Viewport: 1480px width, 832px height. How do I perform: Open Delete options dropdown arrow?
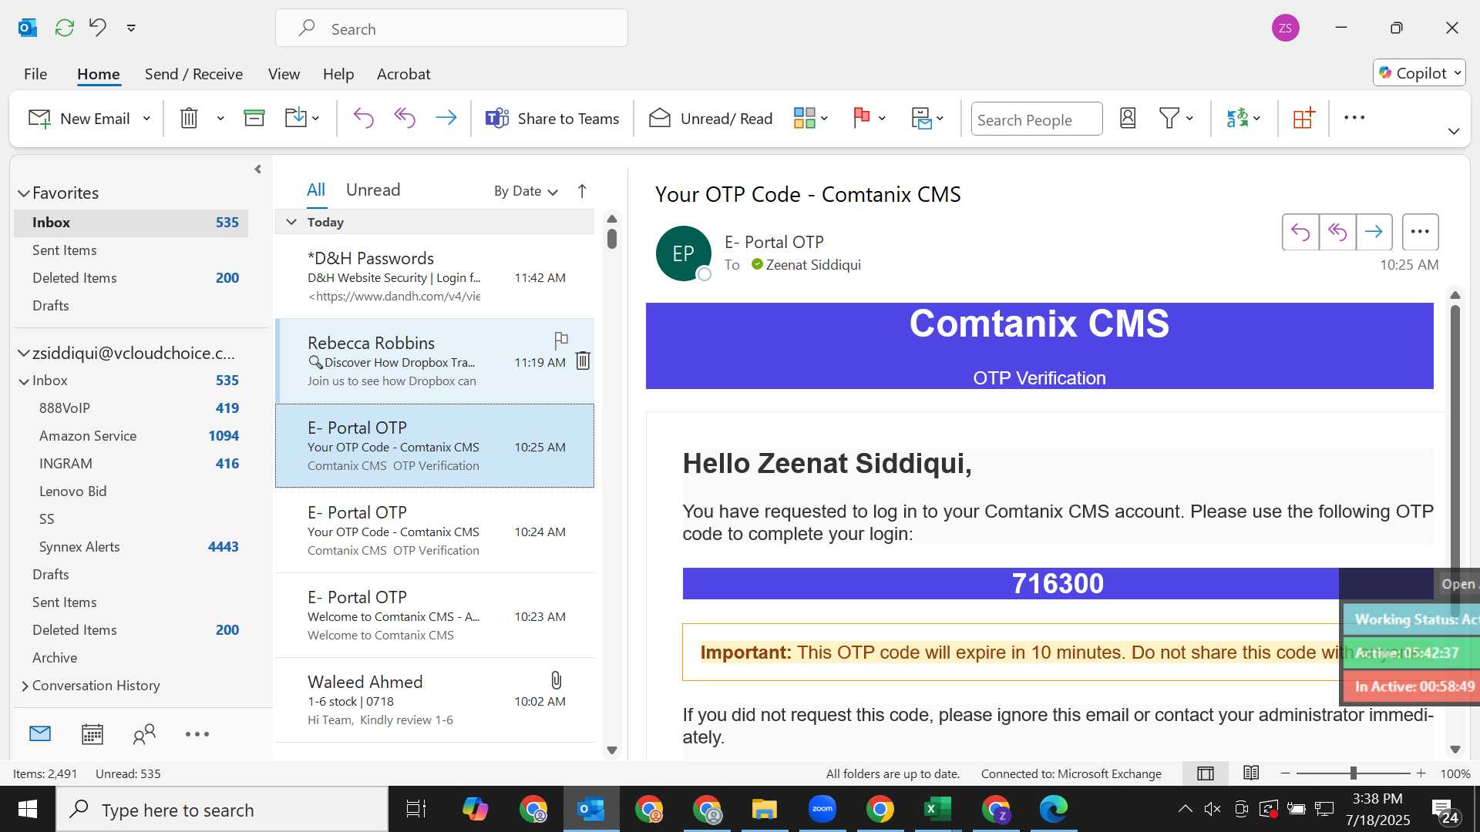click(x=220, y=119)
